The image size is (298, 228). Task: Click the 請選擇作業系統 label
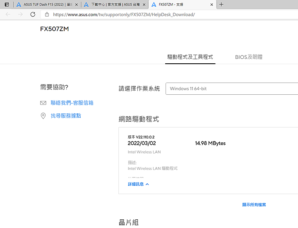[x=139, y=89]
